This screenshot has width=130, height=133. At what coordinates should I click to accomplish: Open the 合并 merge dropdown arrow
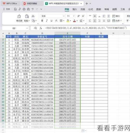click(121, 21)
